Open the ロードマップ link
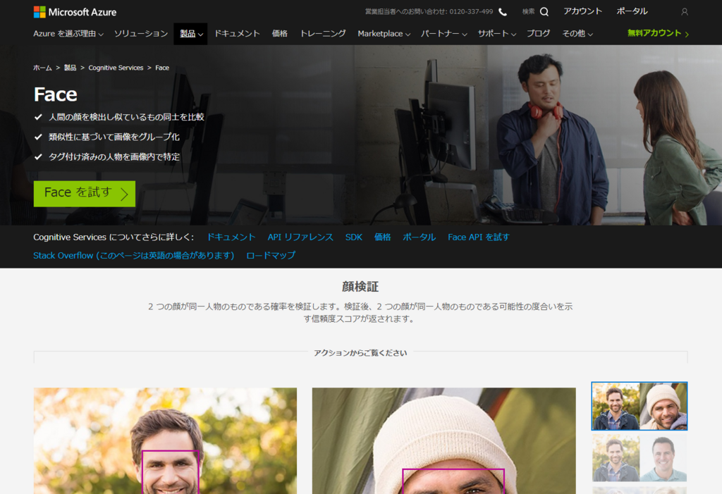 pos(271,256)
